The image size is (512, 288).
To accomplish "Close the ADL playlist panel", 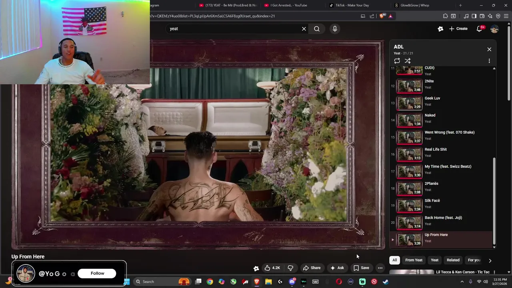I will (x=489, y=49).
